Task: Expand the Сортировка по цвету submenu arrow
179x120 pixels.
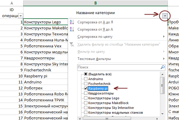Action: tap(164, 37)
